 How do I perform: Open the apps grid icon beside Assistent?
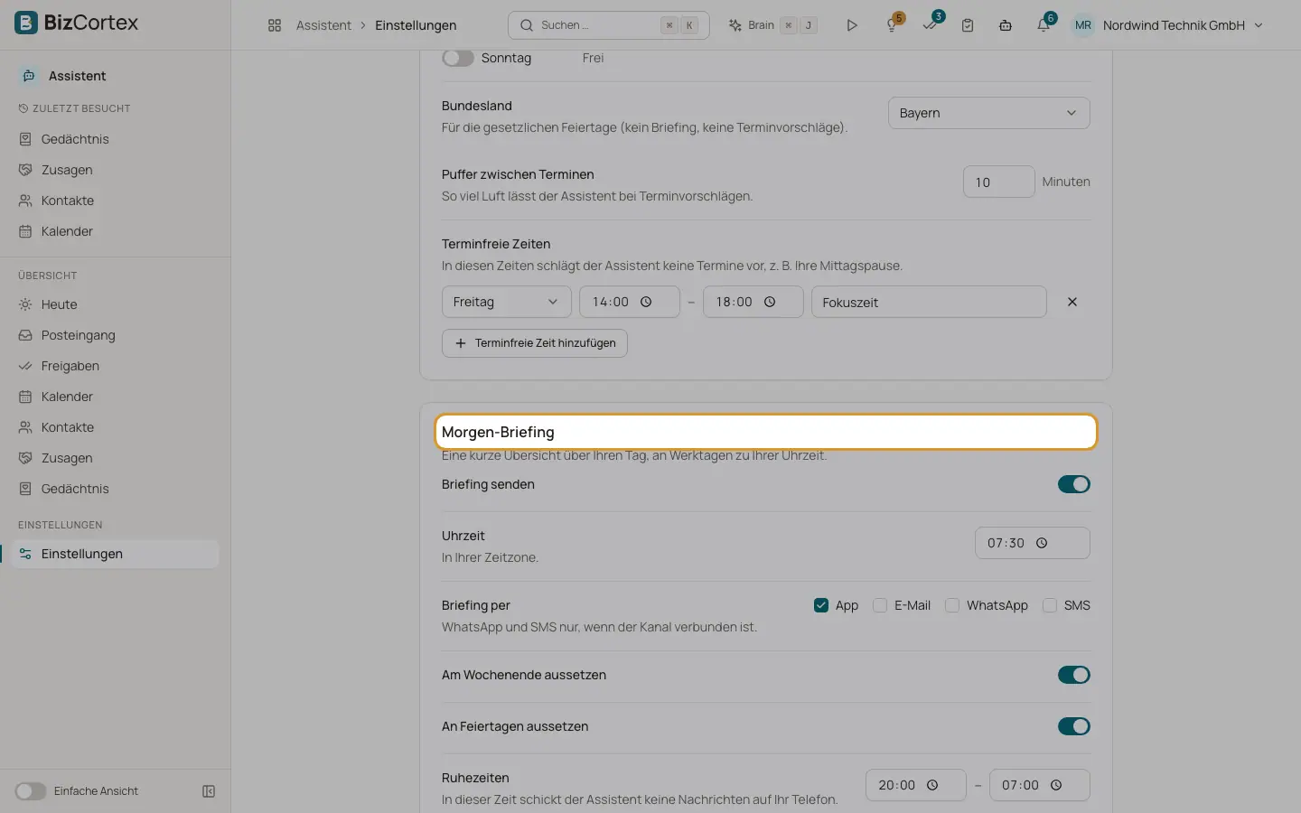point(275,25)
